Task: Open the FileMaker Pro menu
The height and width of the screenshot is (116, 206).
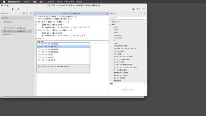Action: 14,2
